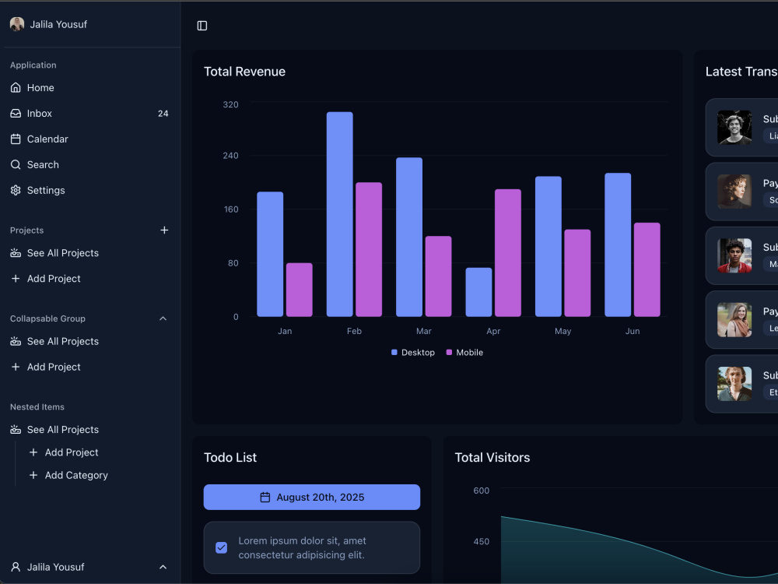Click the Jan Desktop bar
778x584 pixels.
tap(270, 255)
